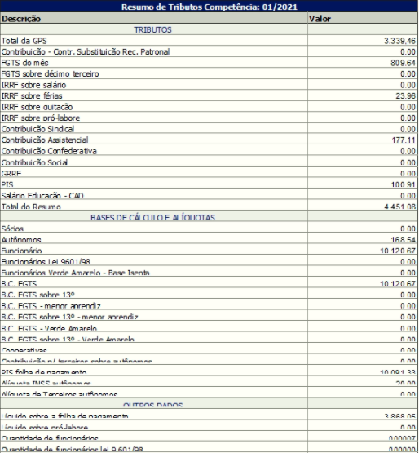419x453 pixels.
Task: Select 'B.C. FGTS sobre 13º - Verde Amarelo' label
Action: 68,340
